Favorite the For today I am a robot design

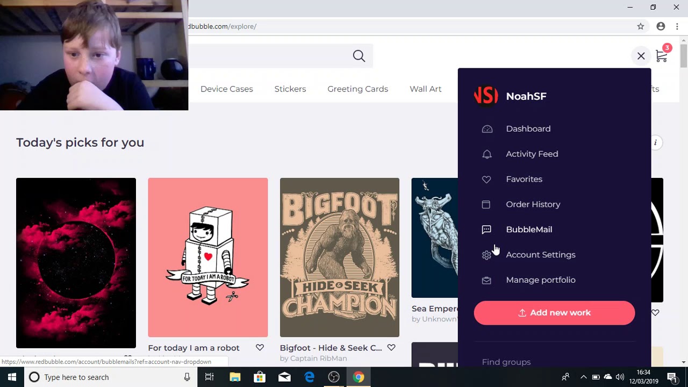click(260, 348)
